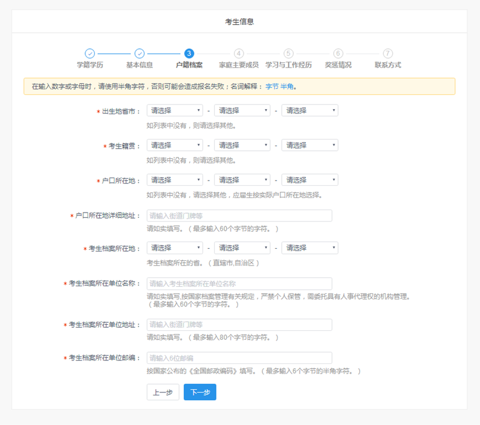
Task: Focus the 考生档案所在单位名称 text field
Action: [x=239, y=284]
